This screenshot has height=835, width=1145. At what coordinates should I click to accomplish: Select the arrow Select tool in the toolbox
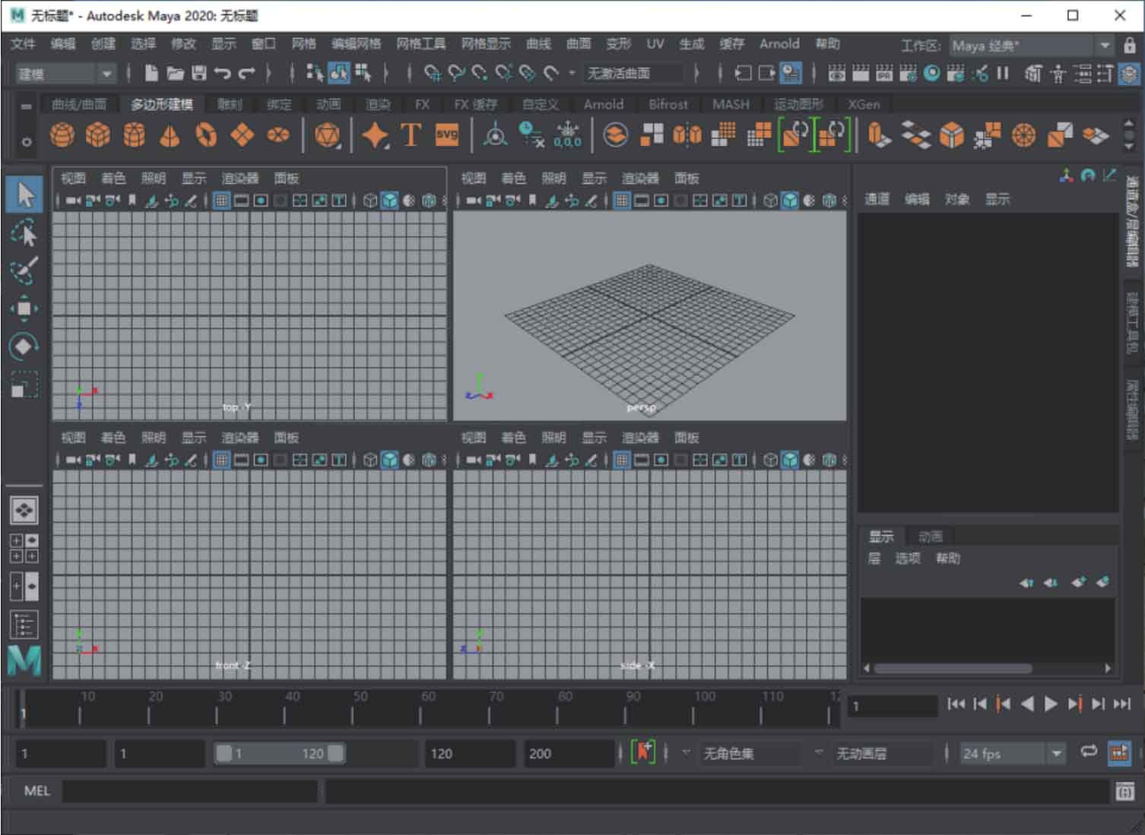tap(25, 195)
